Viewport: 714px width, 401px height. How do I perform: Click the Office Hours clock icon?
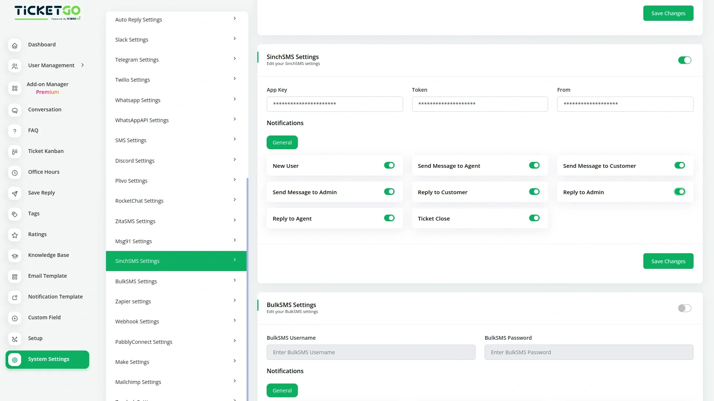click(x=15, y=173)
